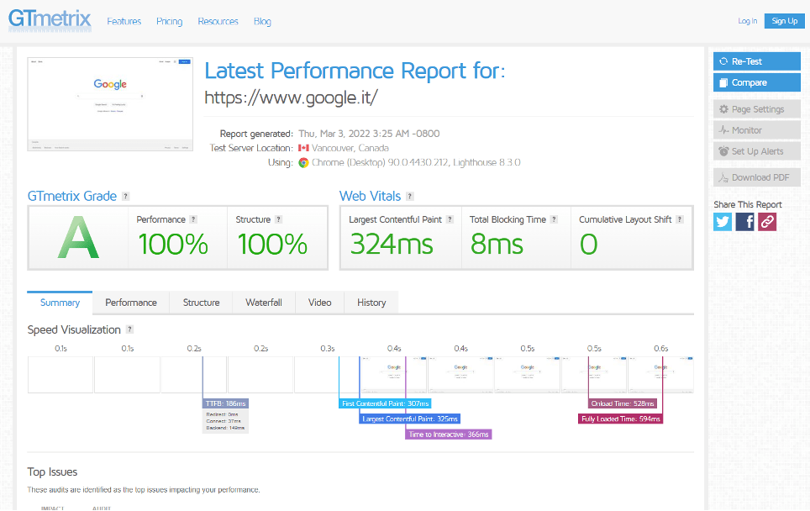Open help icon beside Structure score
The width and height of the screenshot is (810, 511).
tap(278, 219)
